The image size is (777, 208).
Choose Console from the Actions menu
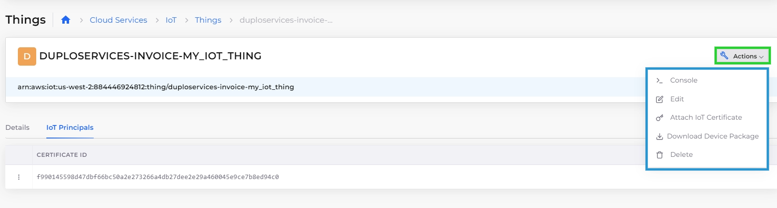pyautogui.click(x=683, y=80)
